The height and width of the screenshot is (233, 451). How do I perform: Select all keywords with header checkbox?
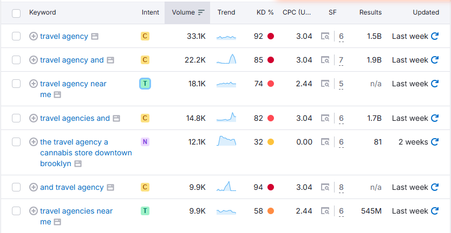tap(16, 12)
